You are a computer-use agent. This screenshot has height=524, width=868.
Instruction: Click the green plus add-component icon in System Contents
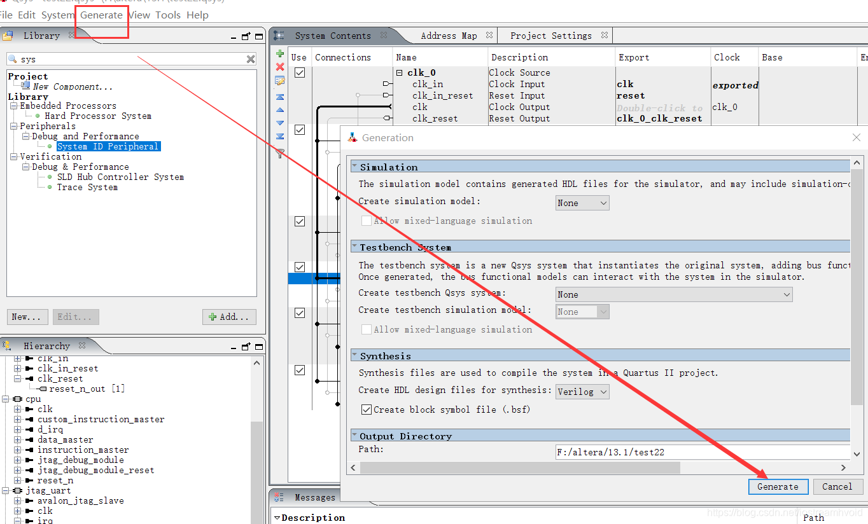pos(280,53)
